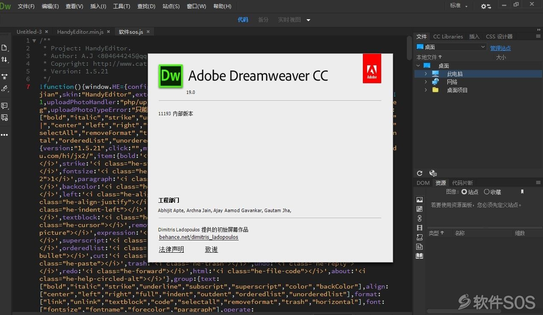The height and width of the screenshot is (315, 543).
Task: Click the bookmark icon in Assets panel
Action: [x=522, y=192]
